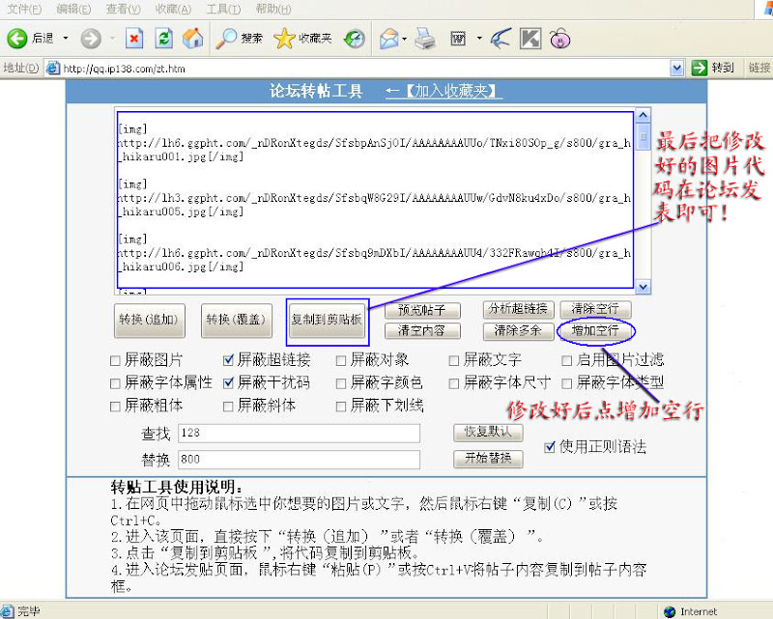Viewport: 773px width, 619px height.
Task: Uncheck the 屏蔽超链接 checkbox
Action: point(228,360)
